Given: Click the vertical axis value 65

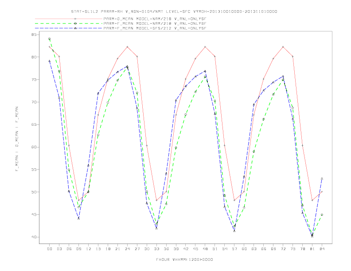Looking at the screenshot, I should pyautogui.click(x=34, y=124).
